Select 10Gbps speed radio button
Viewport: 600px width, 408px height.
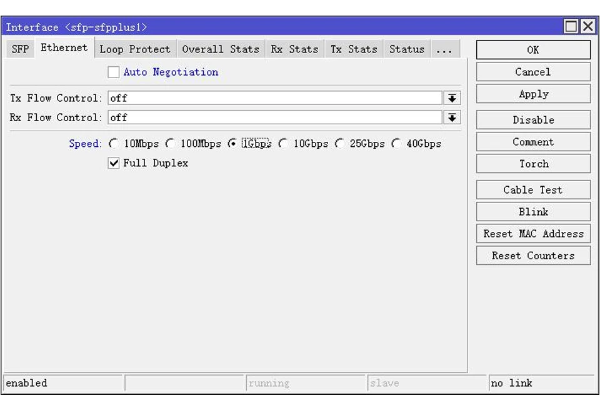point(284,144)
